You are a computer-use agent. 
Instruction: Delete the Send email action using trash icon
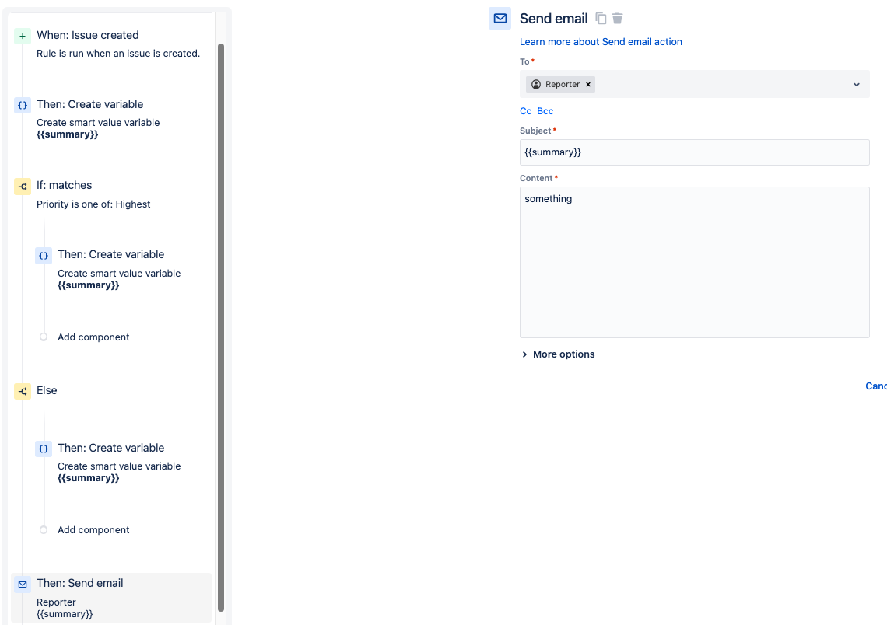pyautogui.click(x=617, y=18)
